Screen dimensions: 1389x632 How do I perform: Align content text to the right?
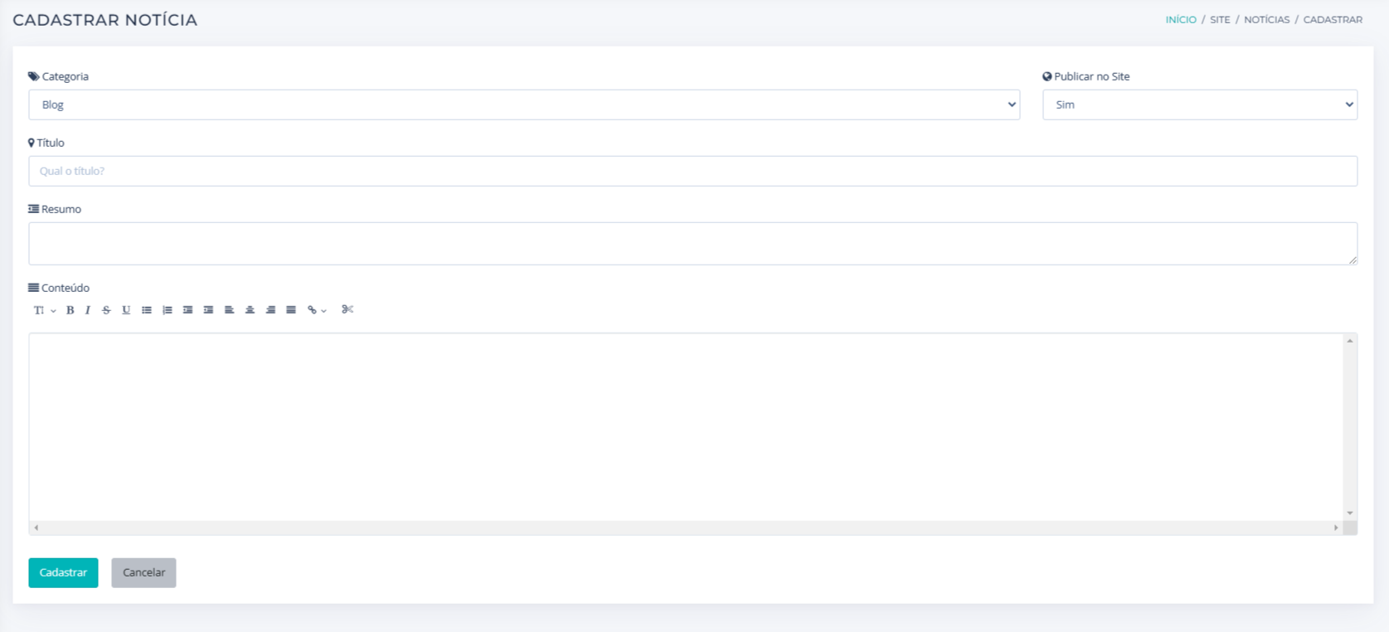tap(270, 310)
